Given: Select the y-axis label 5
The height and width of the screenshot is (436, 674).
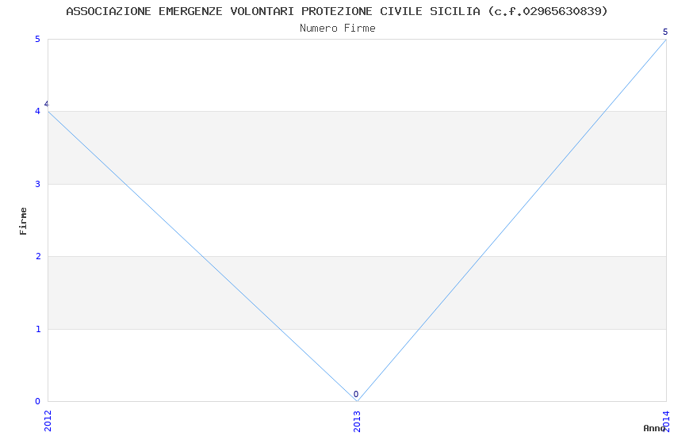Looking at the screenshot, I should point(38,39).
